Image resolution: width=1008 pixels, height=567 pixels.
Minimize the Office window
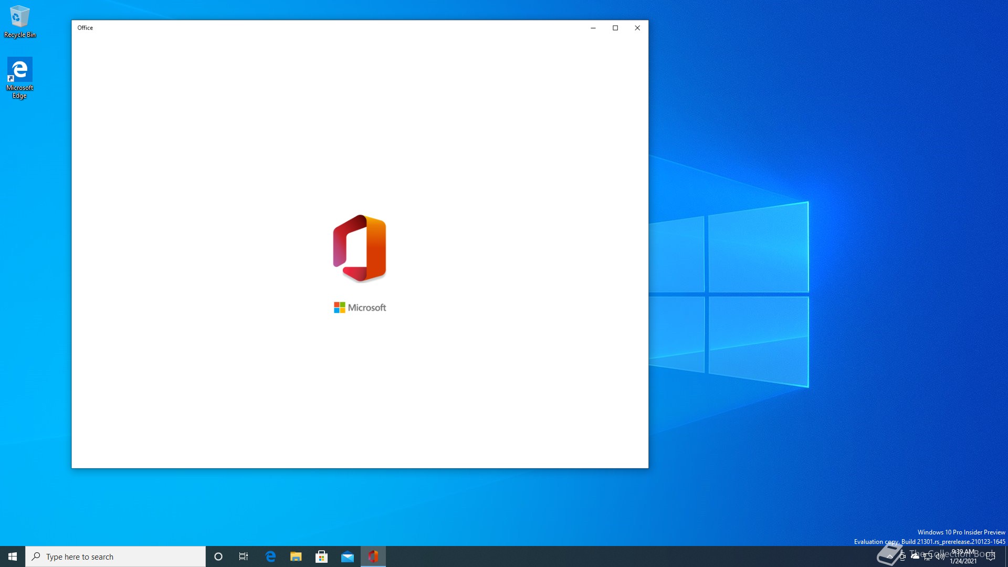(x=593, y=28)
